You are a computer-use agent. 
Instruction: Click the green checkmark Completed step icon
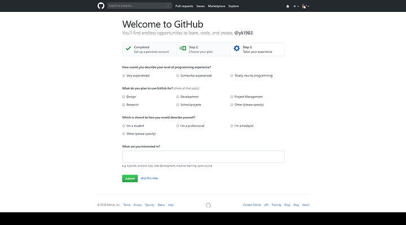coord(129,48)
